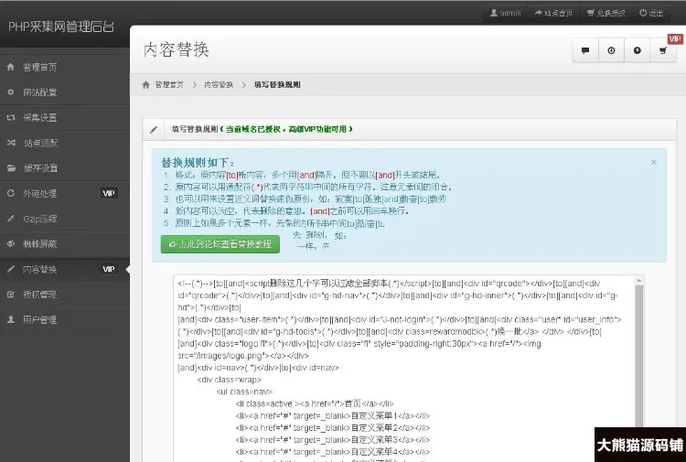Click the breadcrumb home icon
The height and width of the screenshot is (462, 686).
[146, 85]
